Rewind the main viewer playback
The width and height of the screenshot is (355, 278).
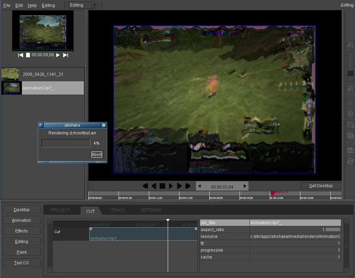point(145,186)
